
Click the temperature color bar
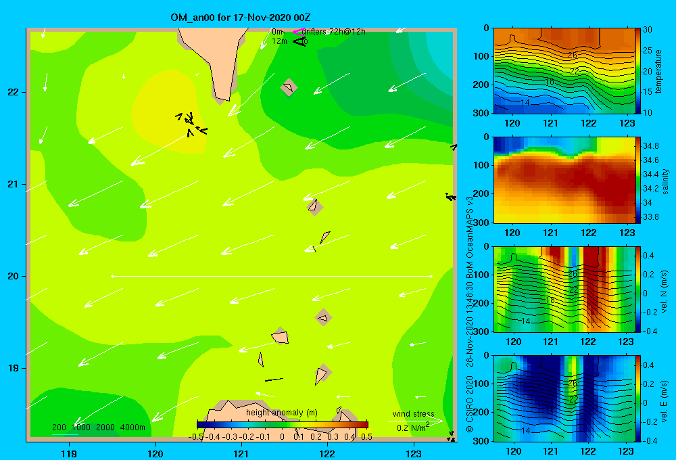[x=637, y=71]
